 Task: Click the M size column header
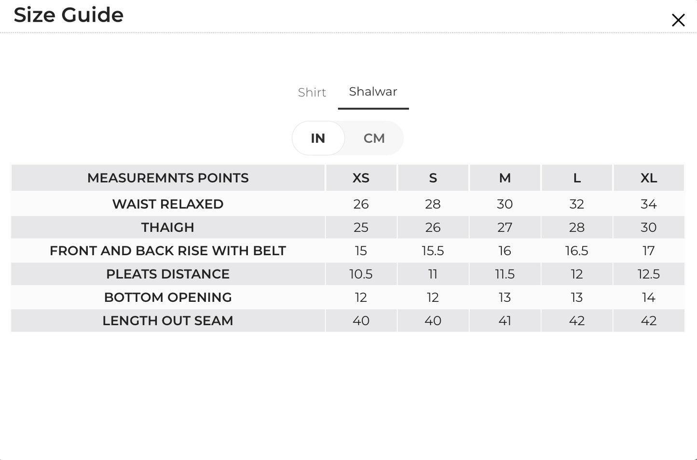tap(505, 178)
